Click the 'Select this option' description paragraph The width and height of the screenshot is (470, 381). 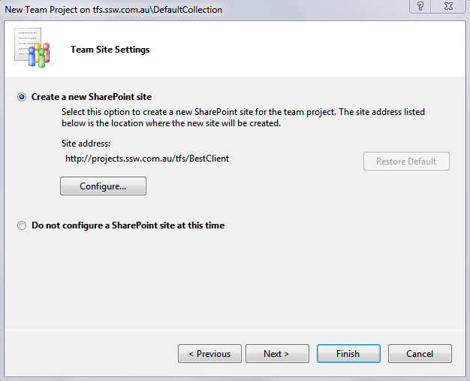tap(243, 118)
